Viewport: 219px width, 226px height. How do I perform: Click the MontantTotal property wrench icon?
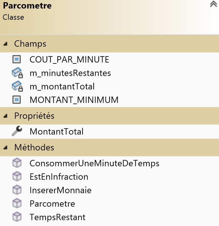point(17,131)
